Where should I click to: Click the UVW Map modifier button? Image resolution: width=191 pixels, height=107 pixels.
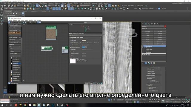pyautogui.click(x=160, y=40)
